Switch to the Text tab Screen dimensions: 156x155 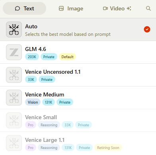[x=24, y=8]
